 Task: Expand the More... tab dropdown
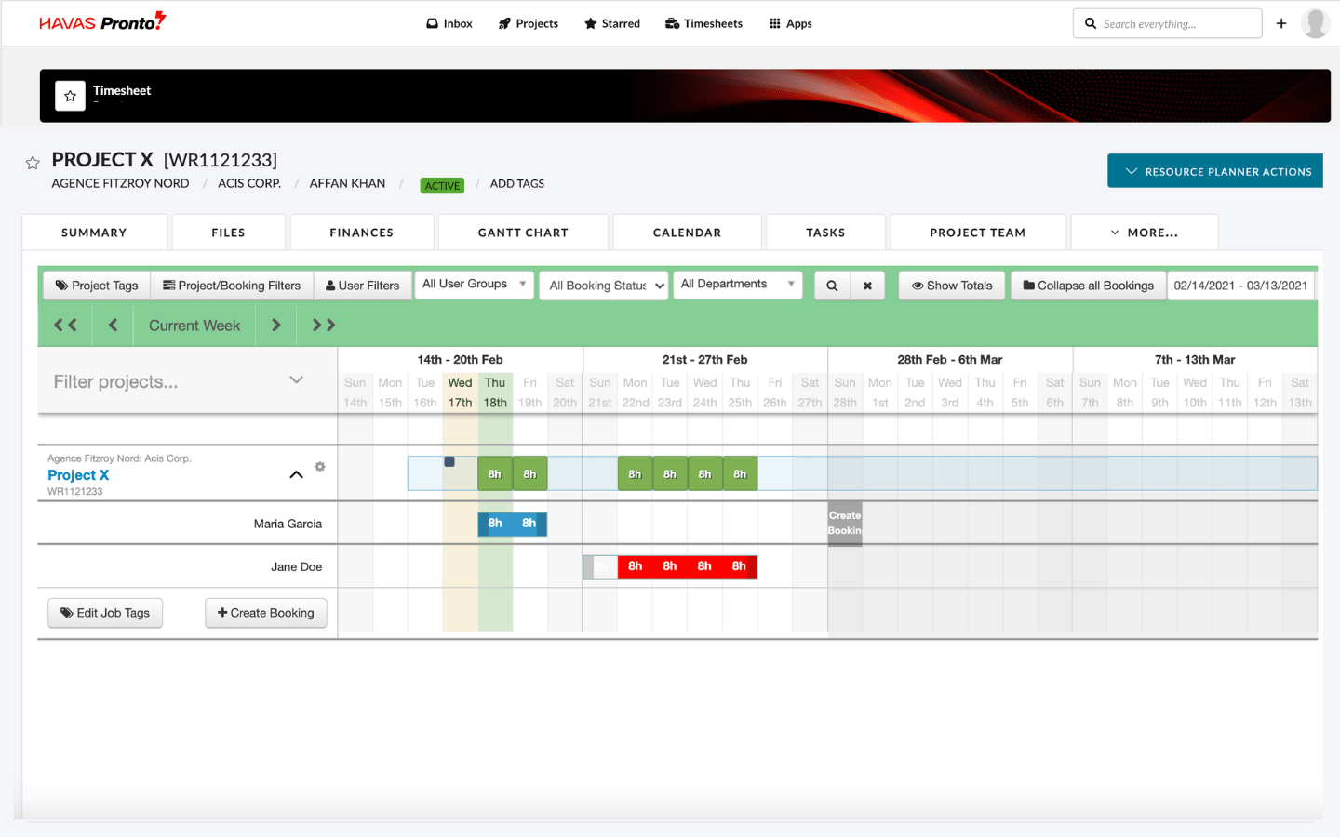coord(1144,232)
